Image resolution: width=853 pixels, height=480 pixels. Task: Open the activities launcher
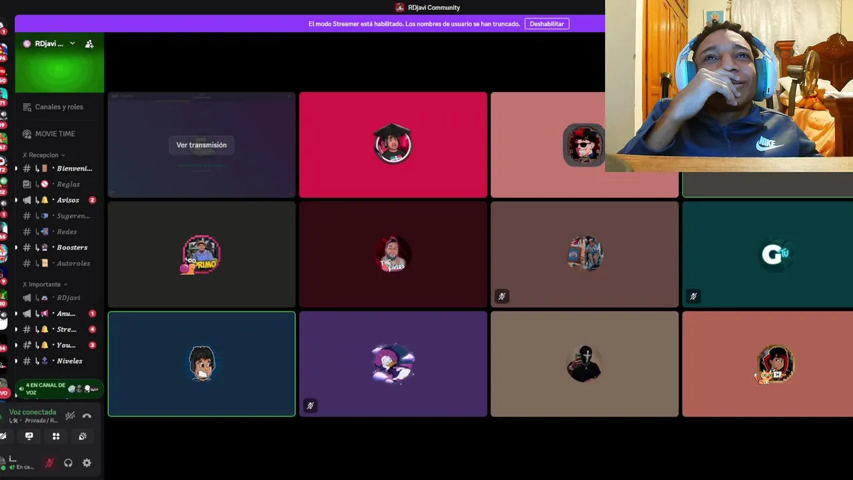(56, 436)
